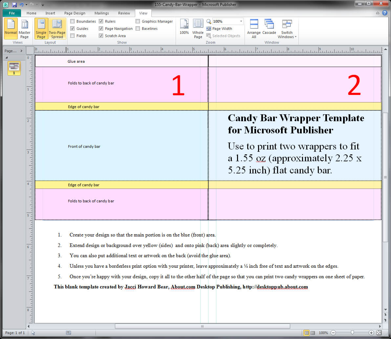Open the zoom percentage dropdown
Viewport: 391px width, 339px height.
click(x=241, y=21)
